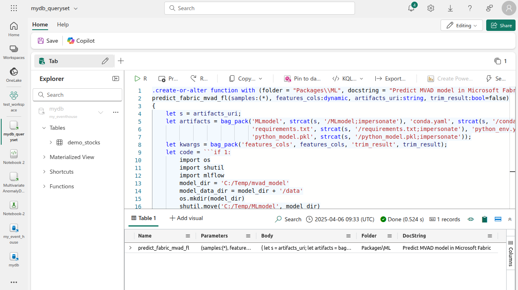
Task: Expand the Materialized View node
Action: (x=44, y=157)
